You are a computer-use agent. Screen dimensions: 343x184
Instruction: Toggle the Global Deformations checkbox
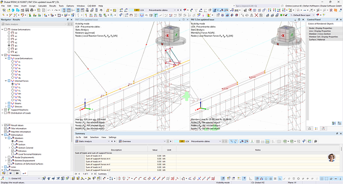[5, 29]
